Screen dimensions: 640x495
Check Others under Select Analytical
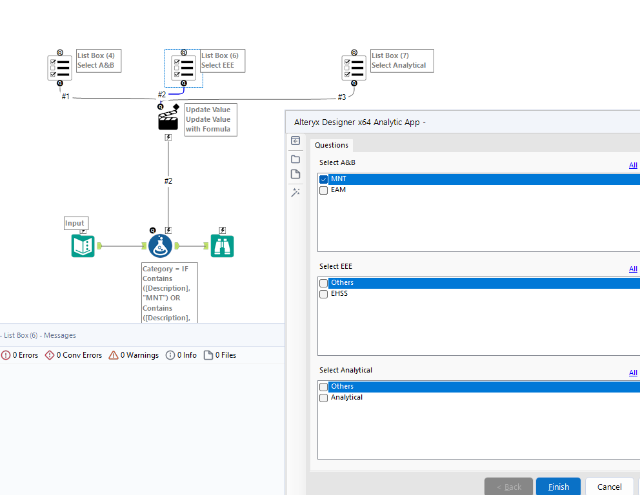point(324,387)
